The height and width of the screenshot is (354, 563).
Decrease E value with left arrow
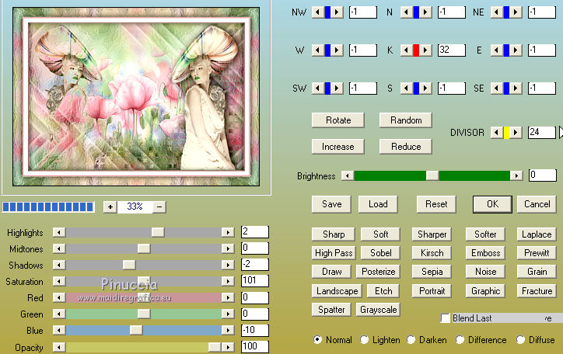(497, 50)
